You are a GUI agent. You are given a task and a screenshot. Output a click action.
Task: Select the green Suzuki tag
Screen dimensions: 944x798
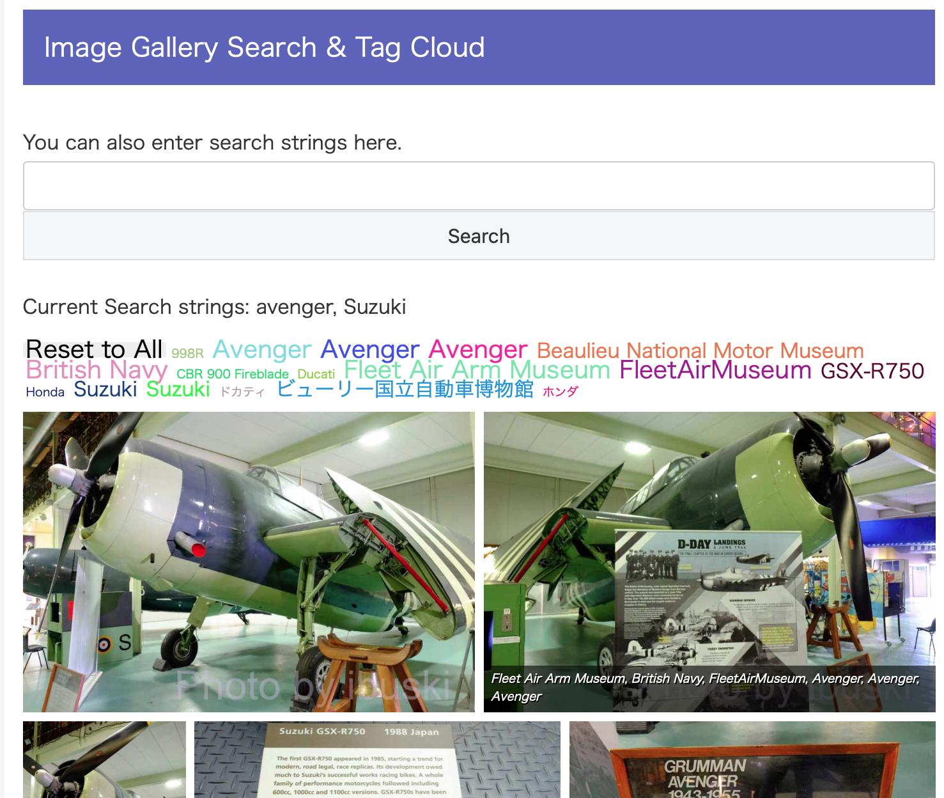coord(178,389)
